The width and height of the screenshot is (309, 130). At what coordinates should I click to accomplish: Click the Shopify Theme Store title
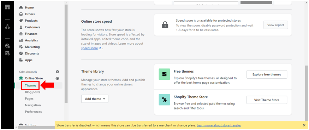[x=191, y=97]
